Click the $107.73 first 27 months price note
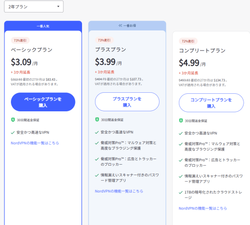Screen dimensions: 250x225 pyautogui.click(x=119, y=79)
